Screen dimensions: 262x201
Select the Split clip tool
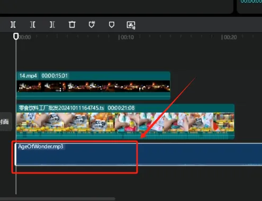coord(13,24)
